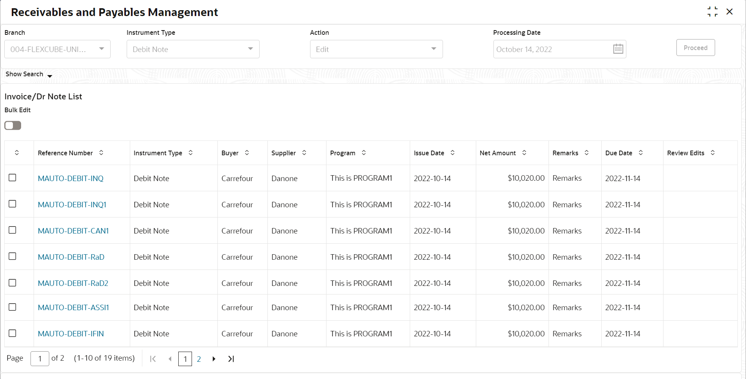Open the Processing Date calendar picker
Viewport: 746px width, 379px height.
pos(618,49)
